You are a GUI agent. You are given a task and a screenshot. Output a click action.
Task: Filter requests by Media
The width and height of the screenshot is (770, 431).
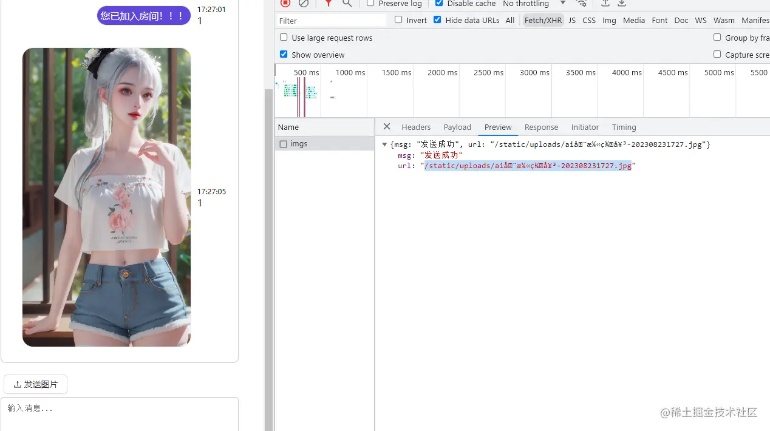(634, 21)
